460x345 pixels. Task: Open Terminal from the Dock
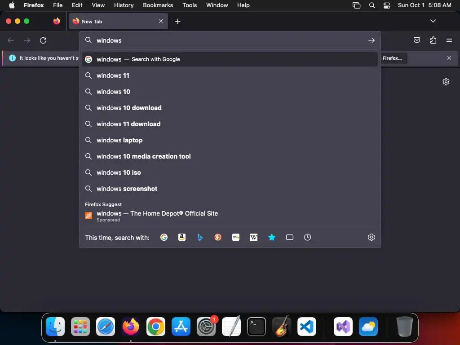point(257,326)
